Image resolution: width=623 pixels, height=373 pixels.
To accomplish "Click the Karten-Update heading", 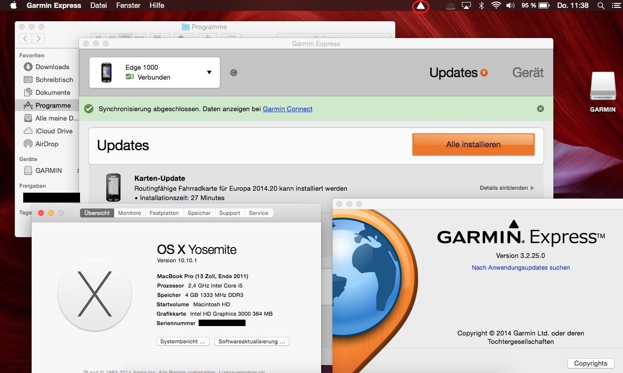I will (160, 178).
